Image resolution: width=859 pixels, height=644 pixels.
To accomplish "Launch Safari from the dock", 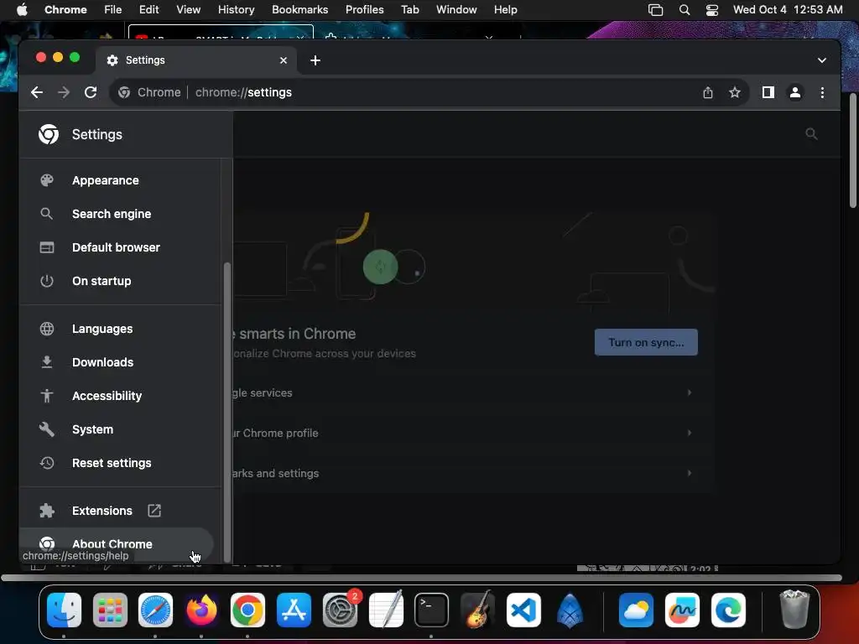I will (155, 610).
